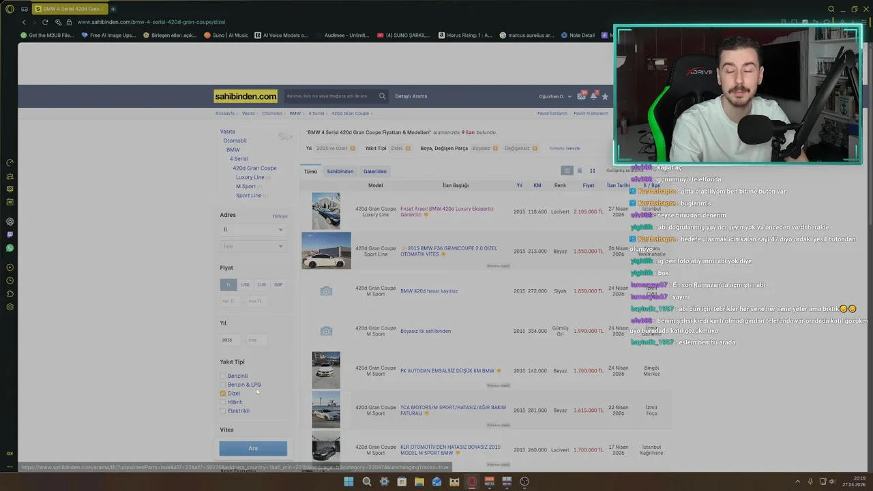The width and height of the screenshot is (873, 491).
Task: Open the İlçe district dropdown
Action: [253, 245]
